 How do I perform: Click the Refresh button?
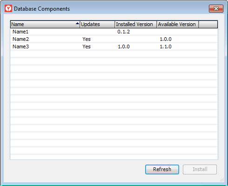162,169
